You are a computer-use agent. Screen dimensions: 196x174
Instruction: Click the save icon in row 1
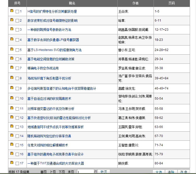coord(12,11)
